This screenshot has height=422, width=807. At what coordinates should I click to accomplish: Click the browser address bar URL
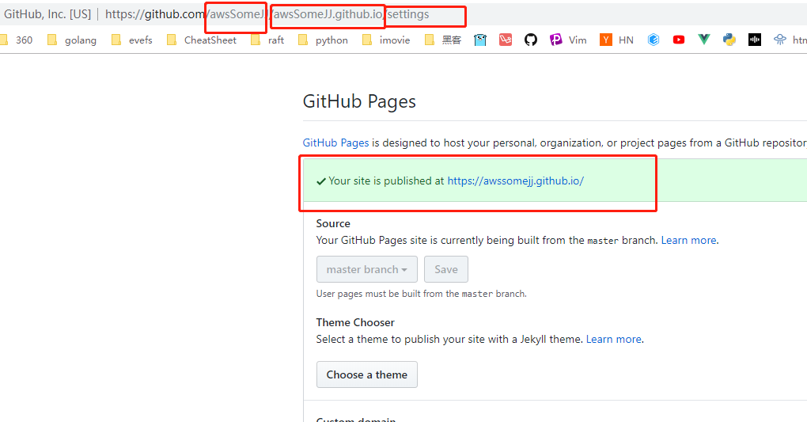[x=267, y=14]
